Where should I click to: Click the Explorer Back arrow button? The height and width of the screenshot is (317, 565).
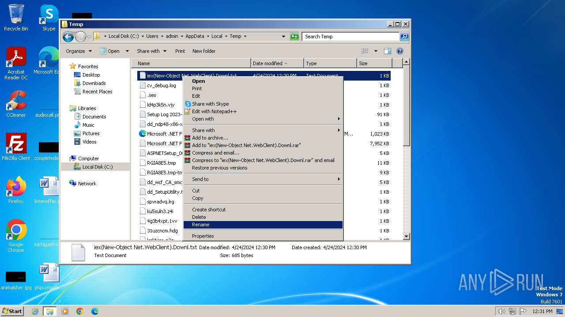(68, 37)
